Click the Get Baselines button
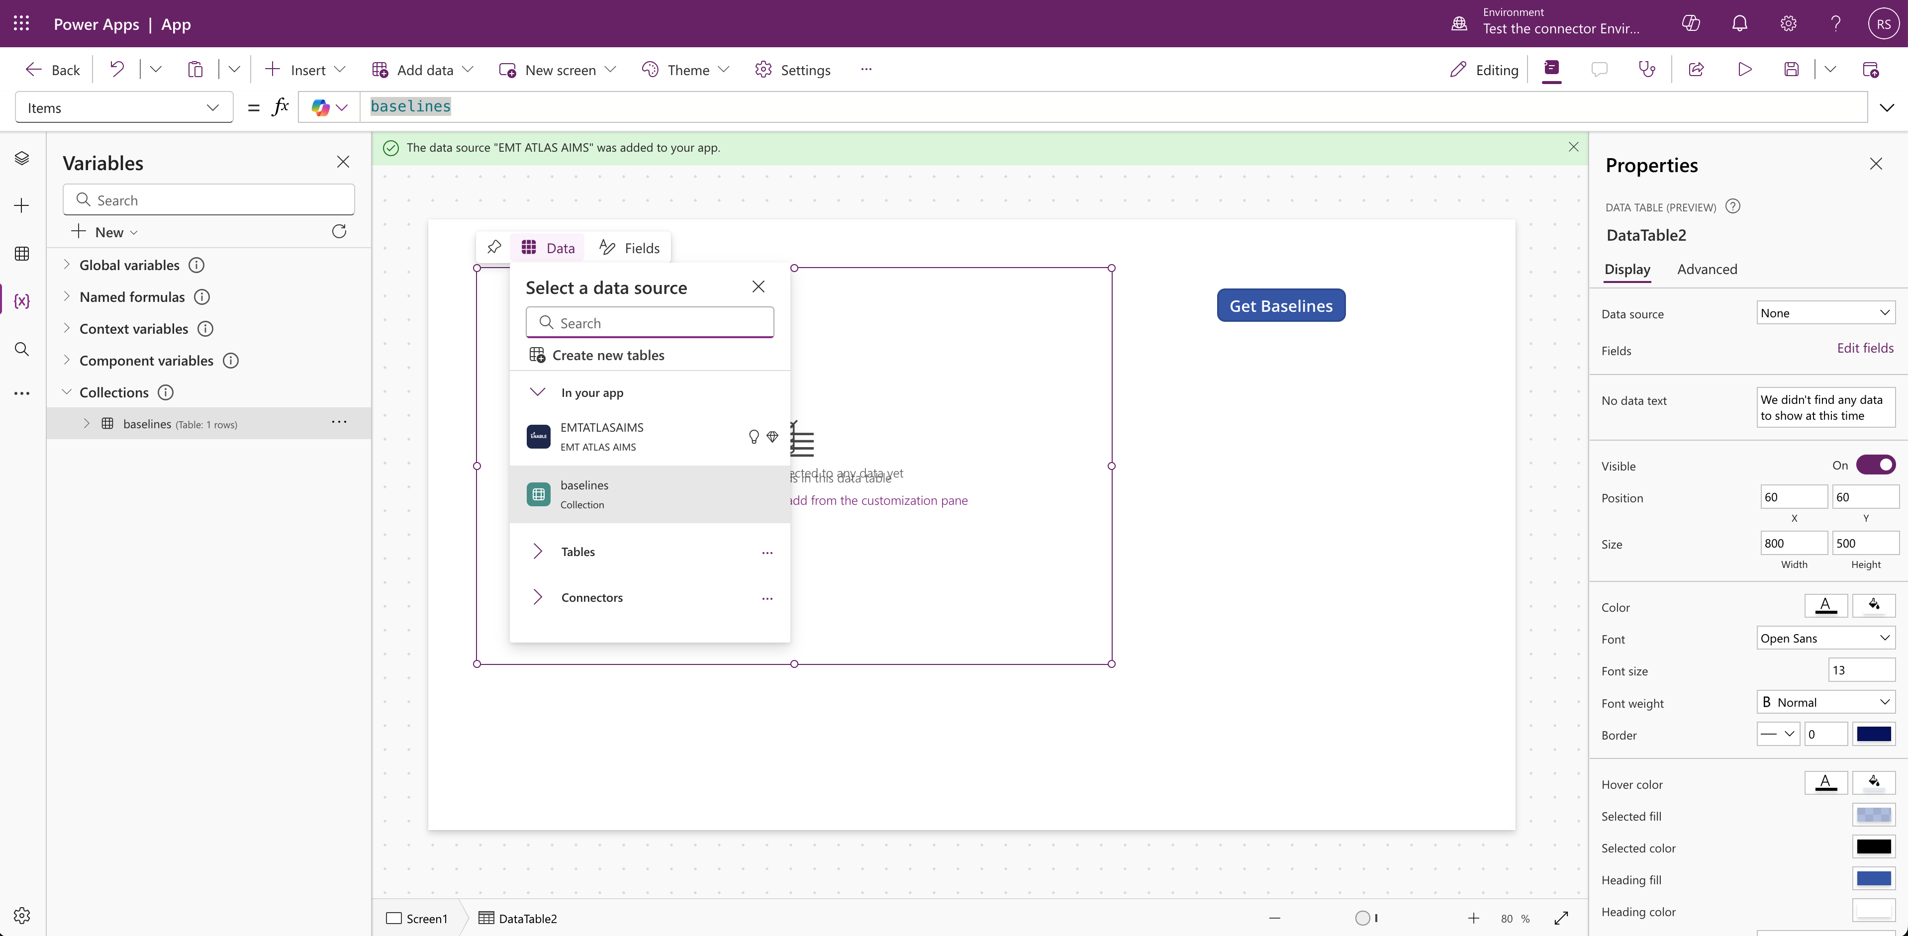Image resolution: width=1908 pixels, height=936 pixels. point(1281,306)
